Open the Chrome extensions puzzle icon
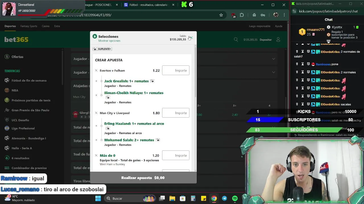The width and height of the screenshot is (364, 204). point(242,15)
